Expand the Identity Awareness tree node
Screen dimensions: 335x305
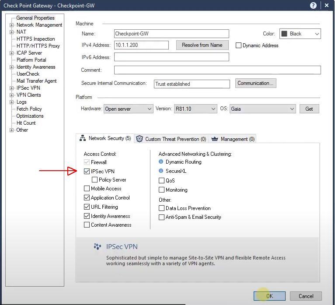tap(11, 67)
